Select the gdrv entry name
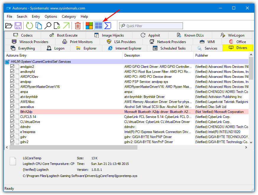This screenshot has width=258, height=195. click(x=23, y=137)
